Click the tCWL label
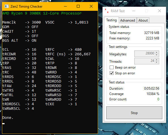 [x=50, y=58]
